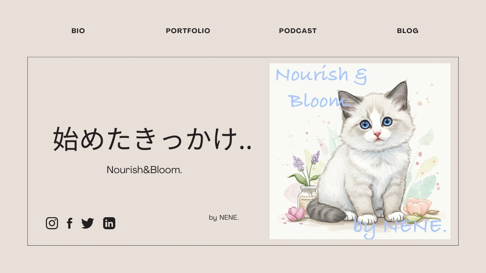Click the kitten's gray striped tail

pyautogui.click(x=326, y=210)
